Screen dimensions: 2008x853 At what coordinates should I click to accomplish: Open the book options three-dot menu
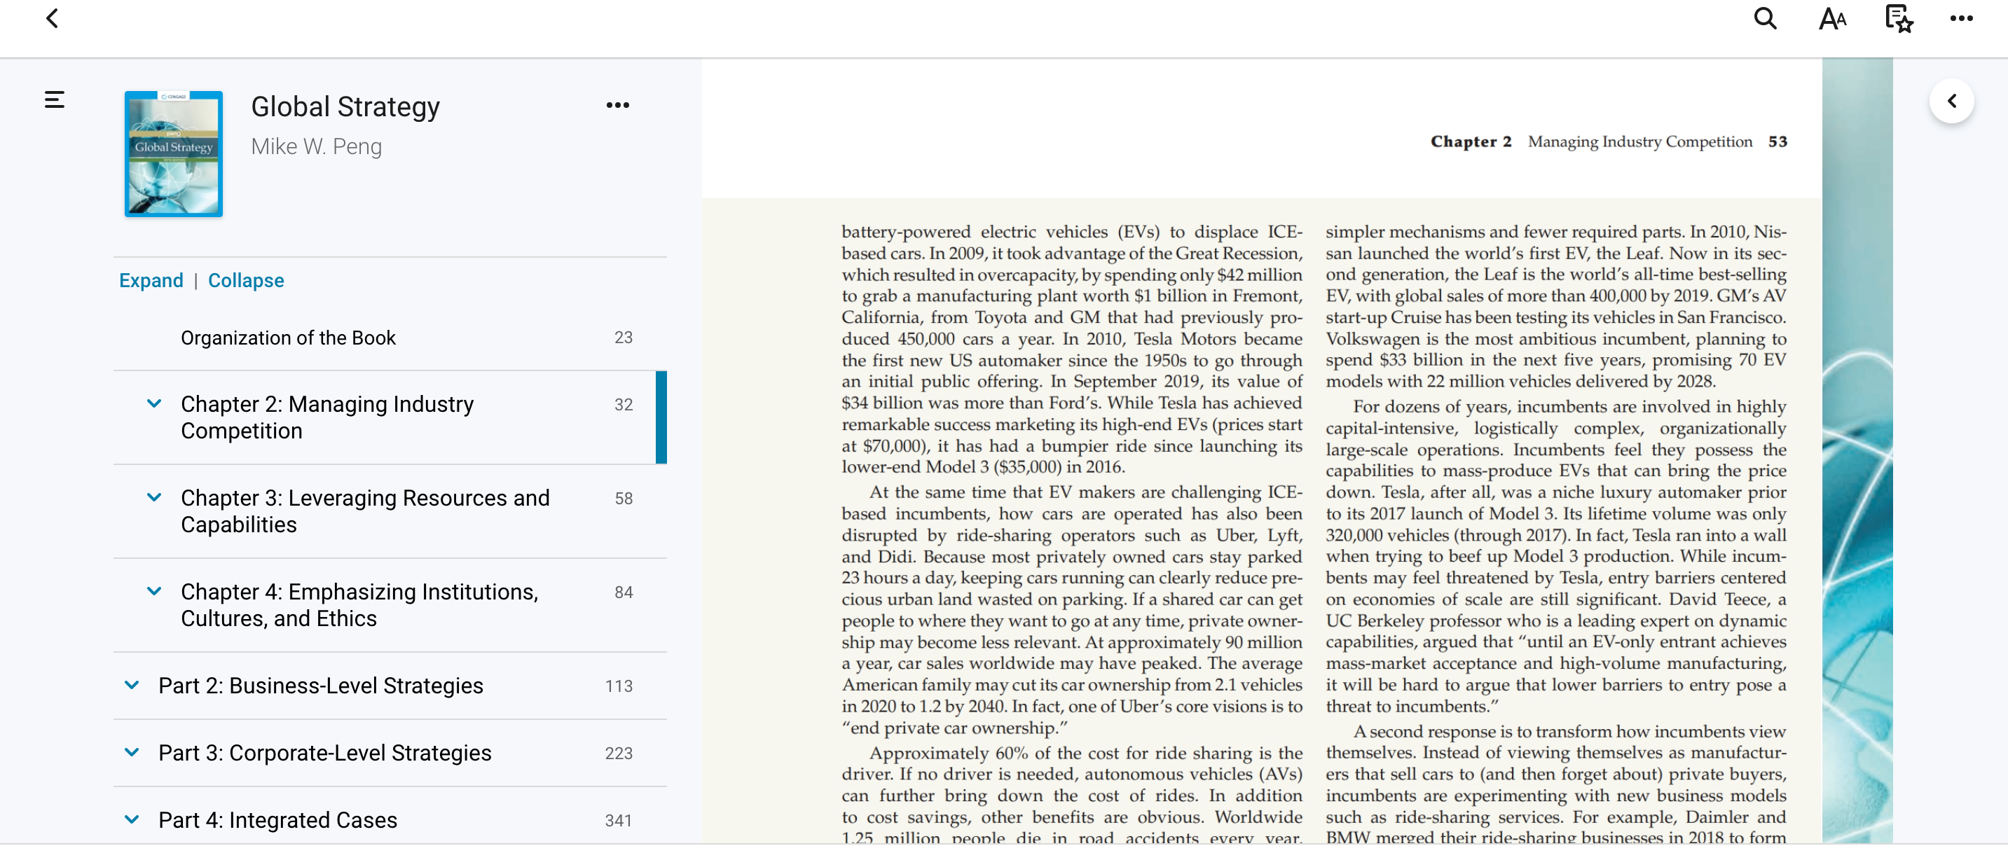click(x=617, y=105)
